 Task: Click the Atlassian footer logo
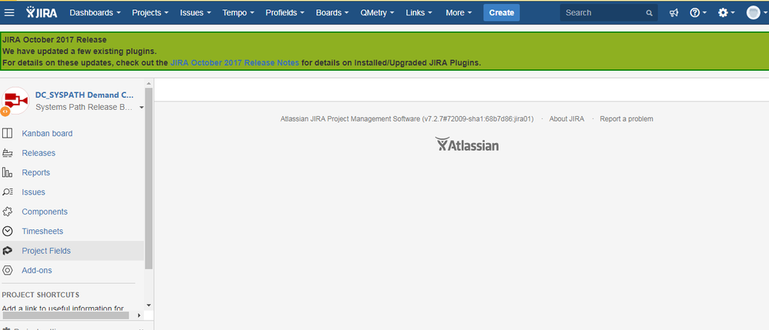467,144
